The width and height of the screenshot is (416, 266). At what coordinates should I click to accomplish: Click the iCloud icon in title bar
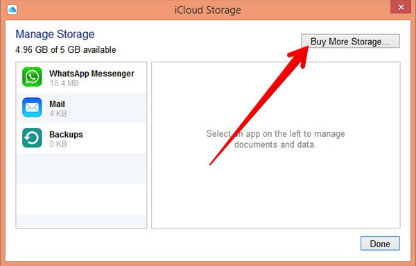point(12,10)
